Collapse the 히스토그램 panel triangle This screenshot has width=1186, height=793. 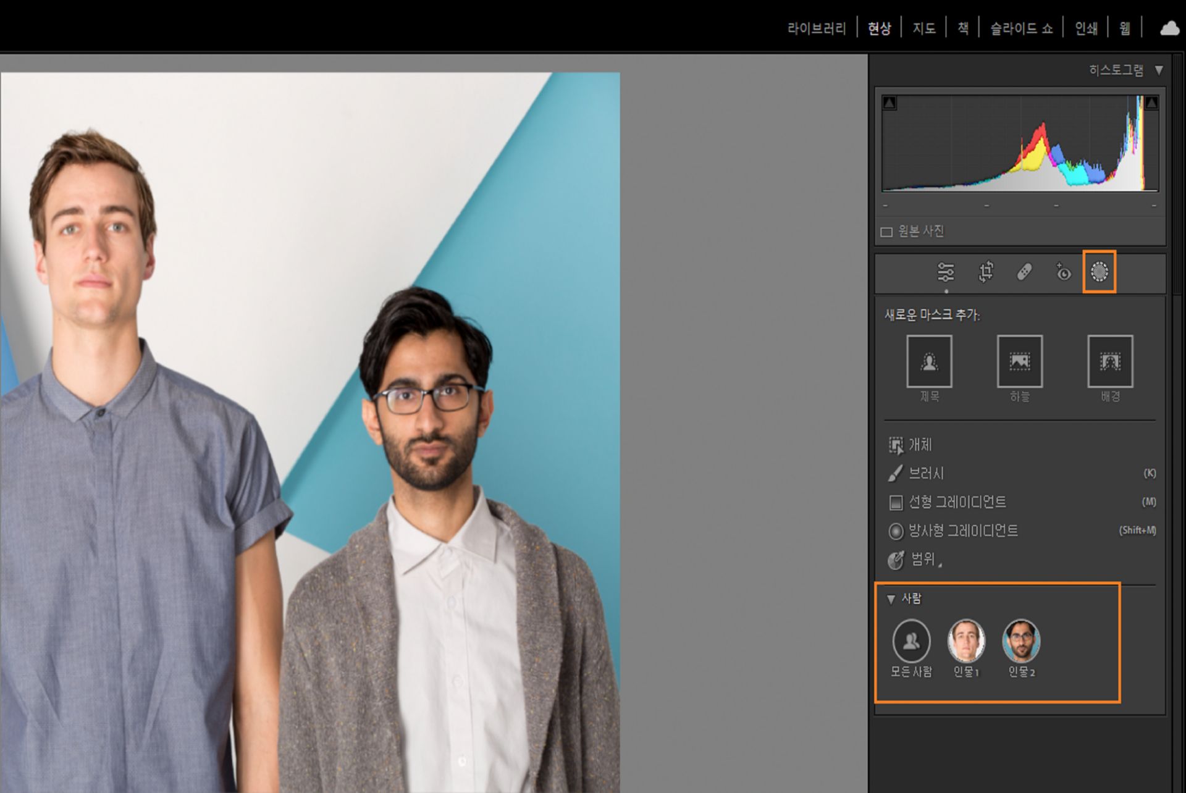[1159, 70]
